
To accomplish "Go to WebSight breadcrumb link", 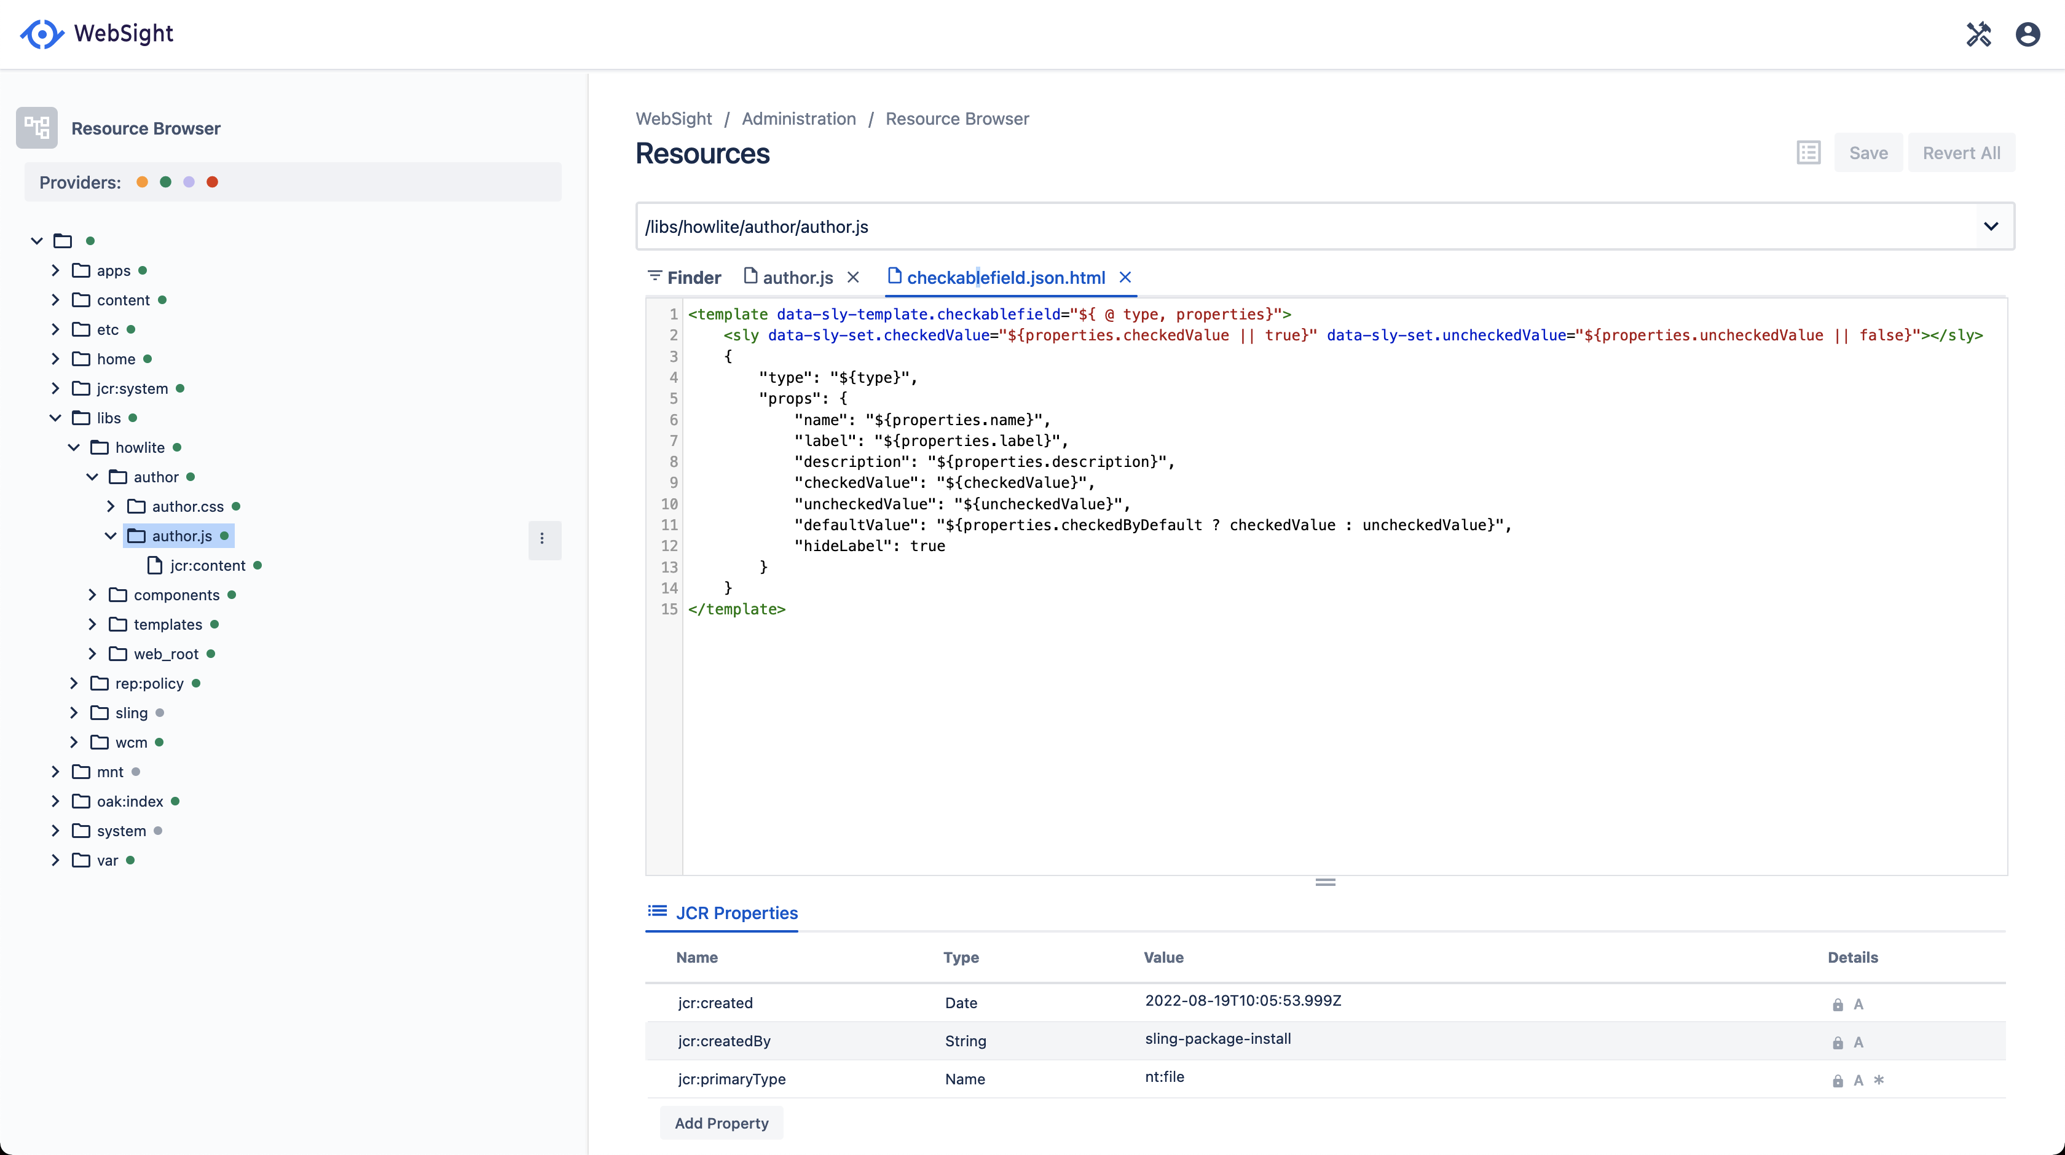I will pyautogui.click(x=674, y=119).
